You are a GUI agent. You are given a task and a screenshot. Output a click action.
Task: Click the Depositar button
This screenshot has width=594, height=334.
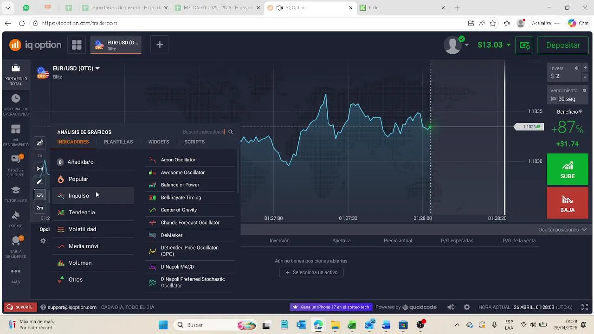click(x=563, y=45)
